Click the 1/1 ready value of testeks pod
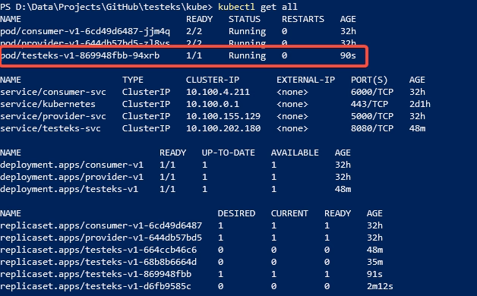This screenshot has width=477, height=296. click(194, 55)
